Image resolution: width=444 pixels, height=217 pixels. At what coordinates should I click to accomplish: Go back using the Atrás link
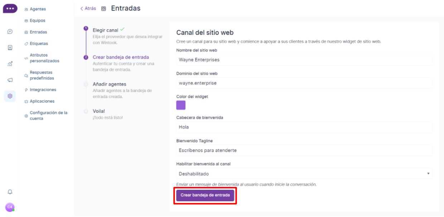pyautogui.click(x=88, y=8)
